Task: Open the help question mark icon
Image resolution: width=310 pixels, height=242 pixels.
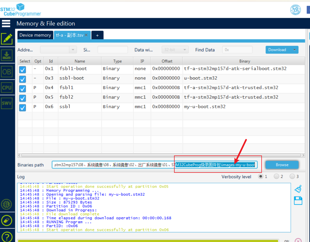Action: [x=7, y=236]
